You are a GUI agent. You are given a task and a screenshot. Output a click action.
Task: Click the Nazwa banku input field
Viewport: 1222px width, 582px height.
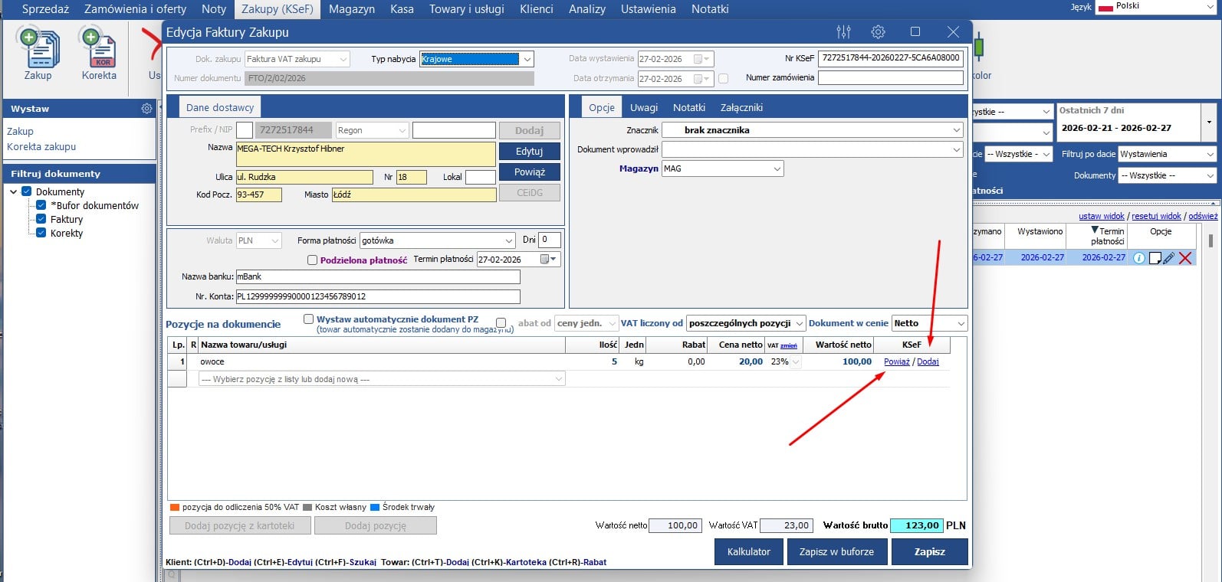point(377,276)
